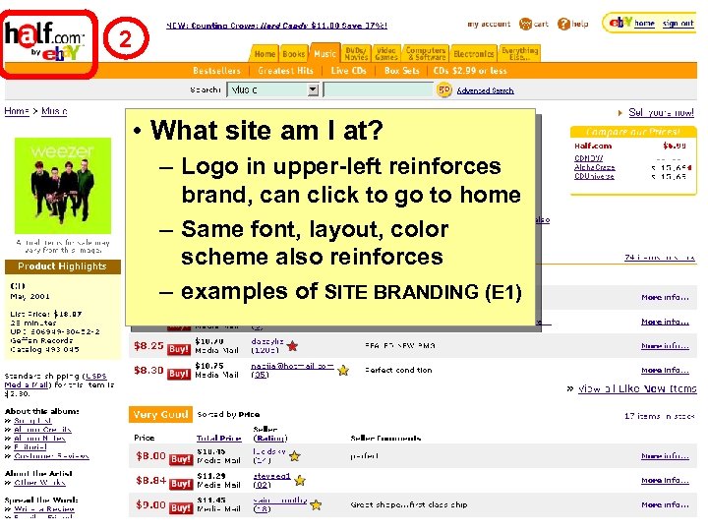Click Buy! button for $9.00 item
708x531 pixels.
click(x=181, y=508)
